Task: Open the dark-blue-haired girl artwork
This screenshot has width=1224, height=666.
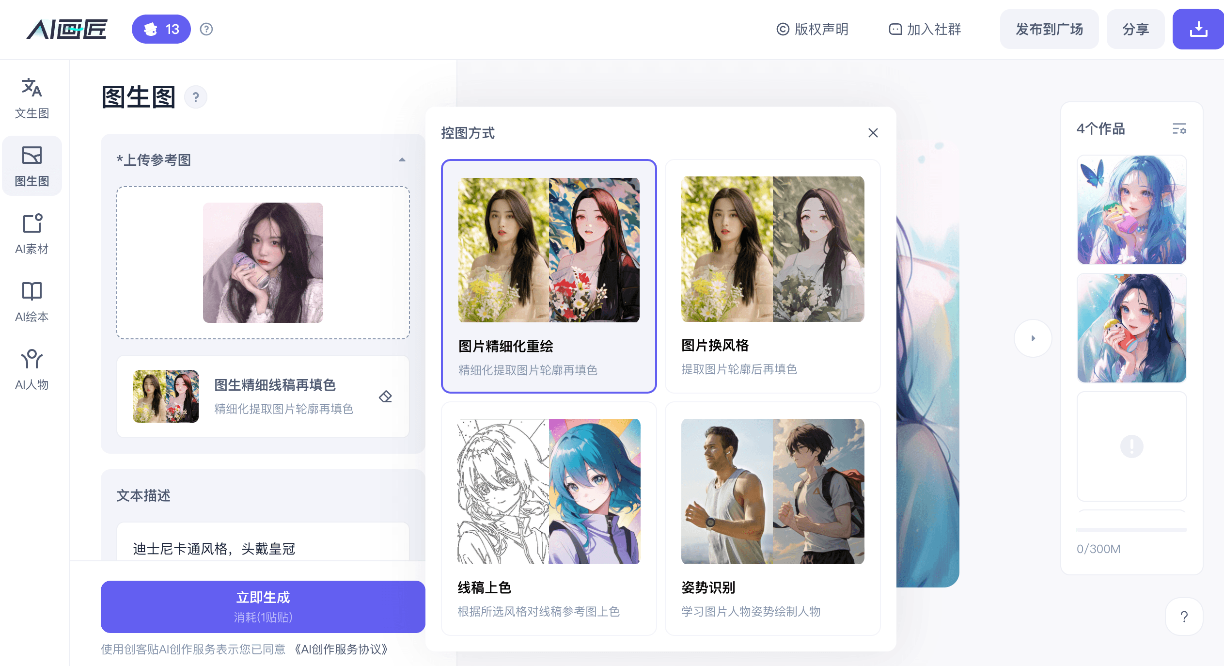Action: [1132, 328]
